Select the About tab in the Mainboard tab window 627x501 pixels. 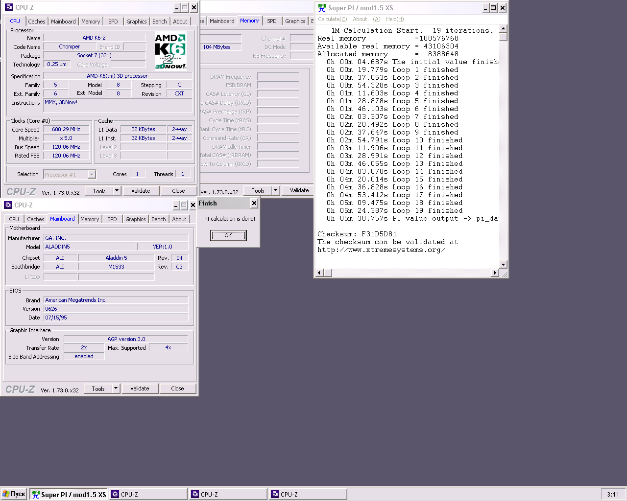pyautogui.click(x=179, y=219)
